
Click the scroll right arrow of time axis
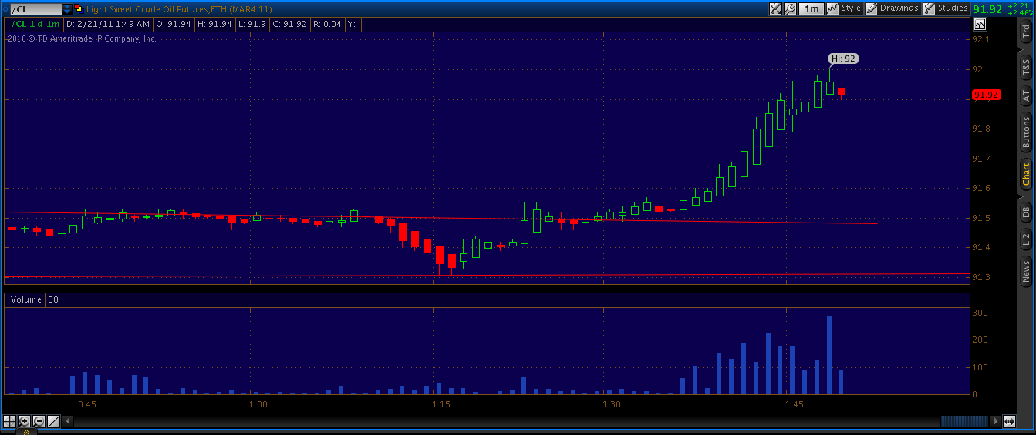(995, 421)
